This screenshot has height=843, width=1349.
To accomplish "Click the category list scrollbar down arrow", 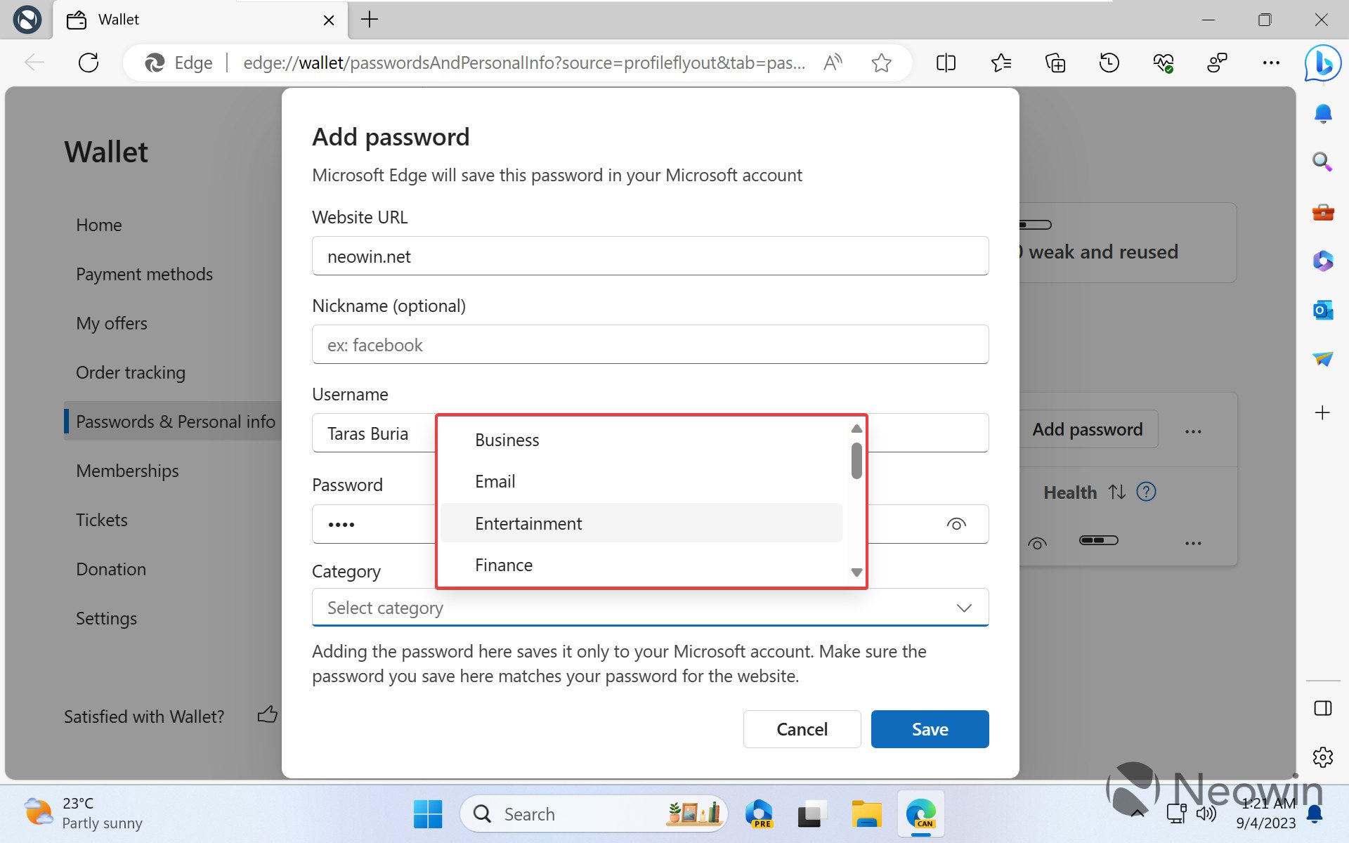I will 856,573.
